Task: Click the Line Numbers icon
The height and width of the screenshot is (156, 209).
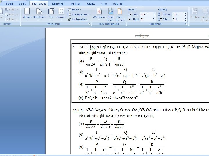Action: pos(69,14)
